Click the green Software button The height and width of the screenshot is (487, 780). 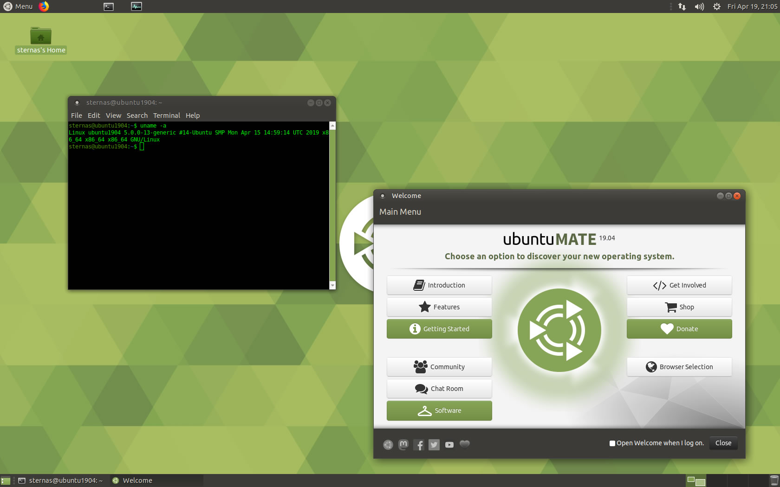tap(439, 410)
